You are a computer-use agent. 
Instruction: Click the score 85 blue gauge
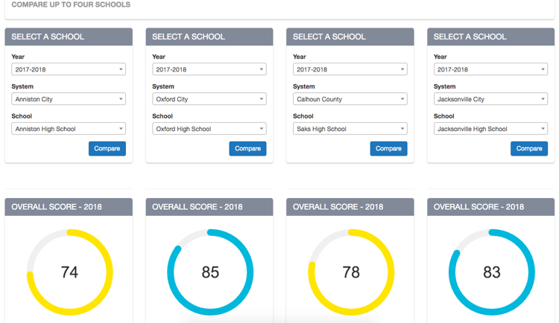pos(210,272)
